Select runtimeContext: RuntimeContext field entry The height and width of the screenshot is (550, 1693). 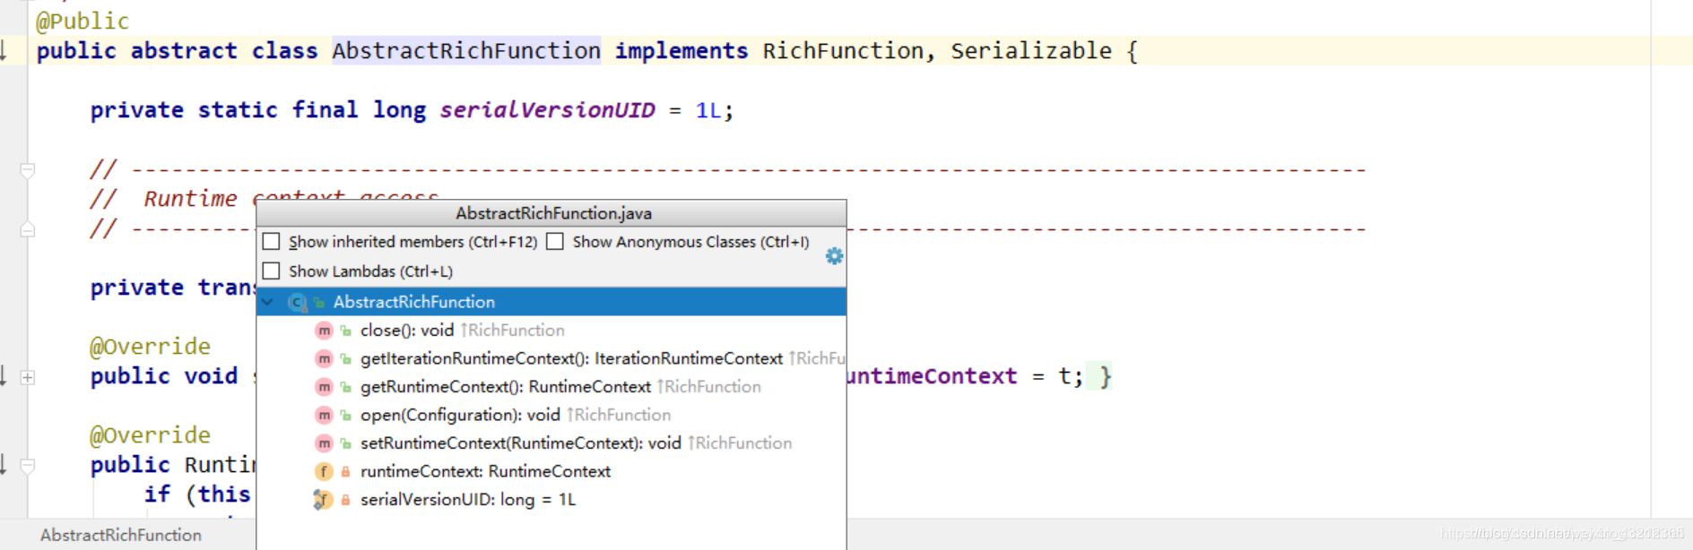point(551,472)
